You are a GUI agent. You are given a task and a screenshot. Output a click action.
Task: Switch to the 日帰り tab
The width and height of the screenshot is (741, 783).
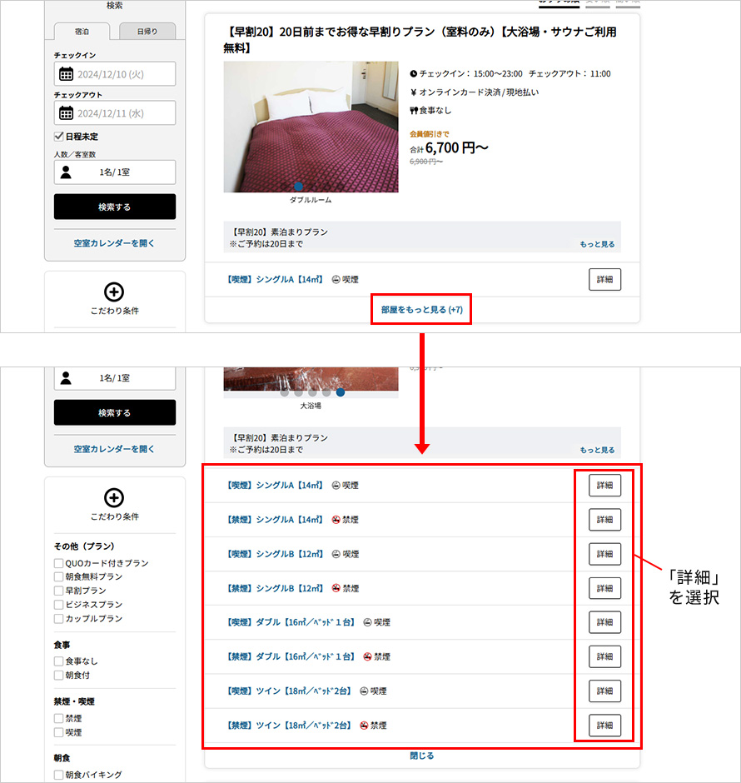(x=147, y=31)
